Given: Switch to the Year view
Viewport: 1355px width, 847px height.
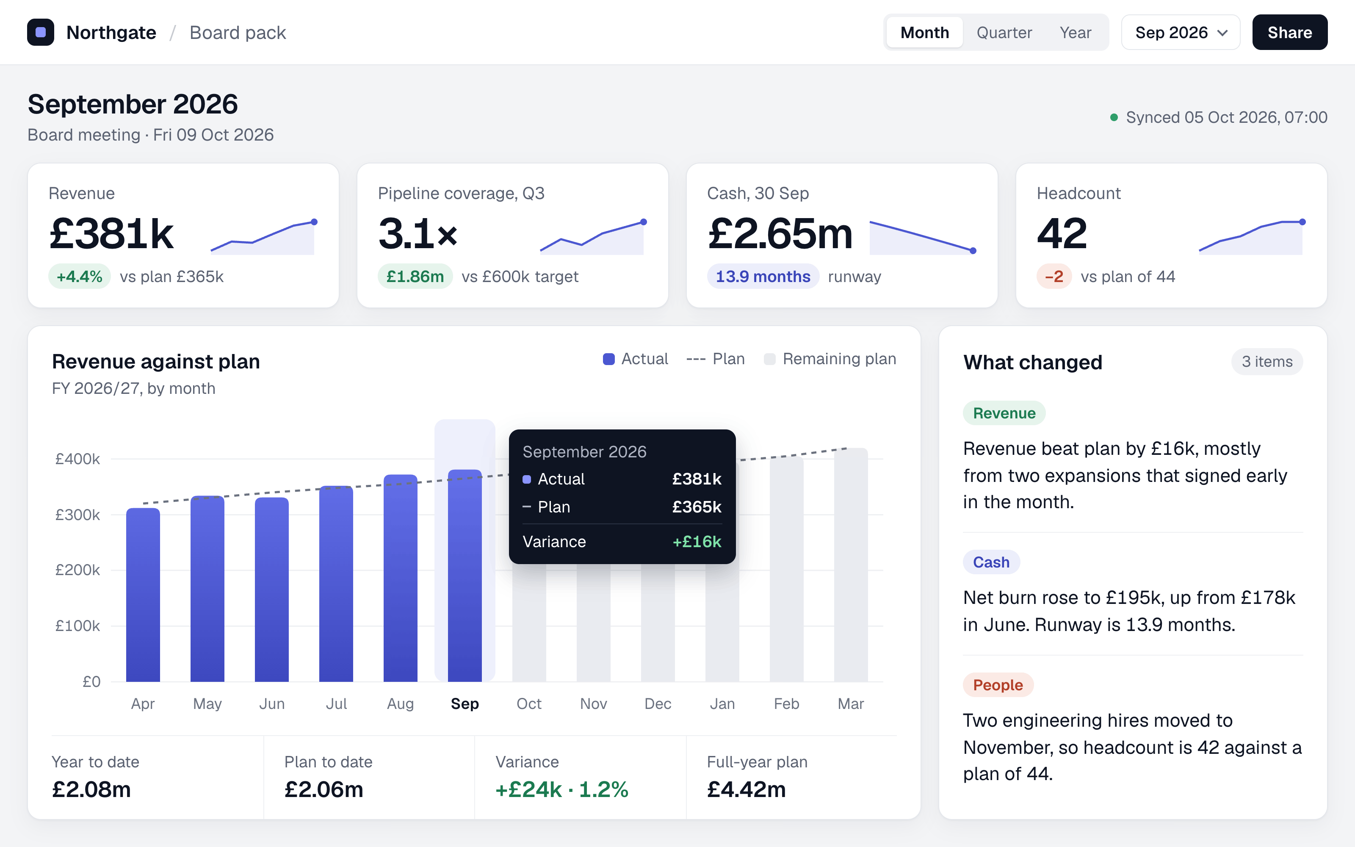Looking at the screenshot, I should [x=1075, y=33].
